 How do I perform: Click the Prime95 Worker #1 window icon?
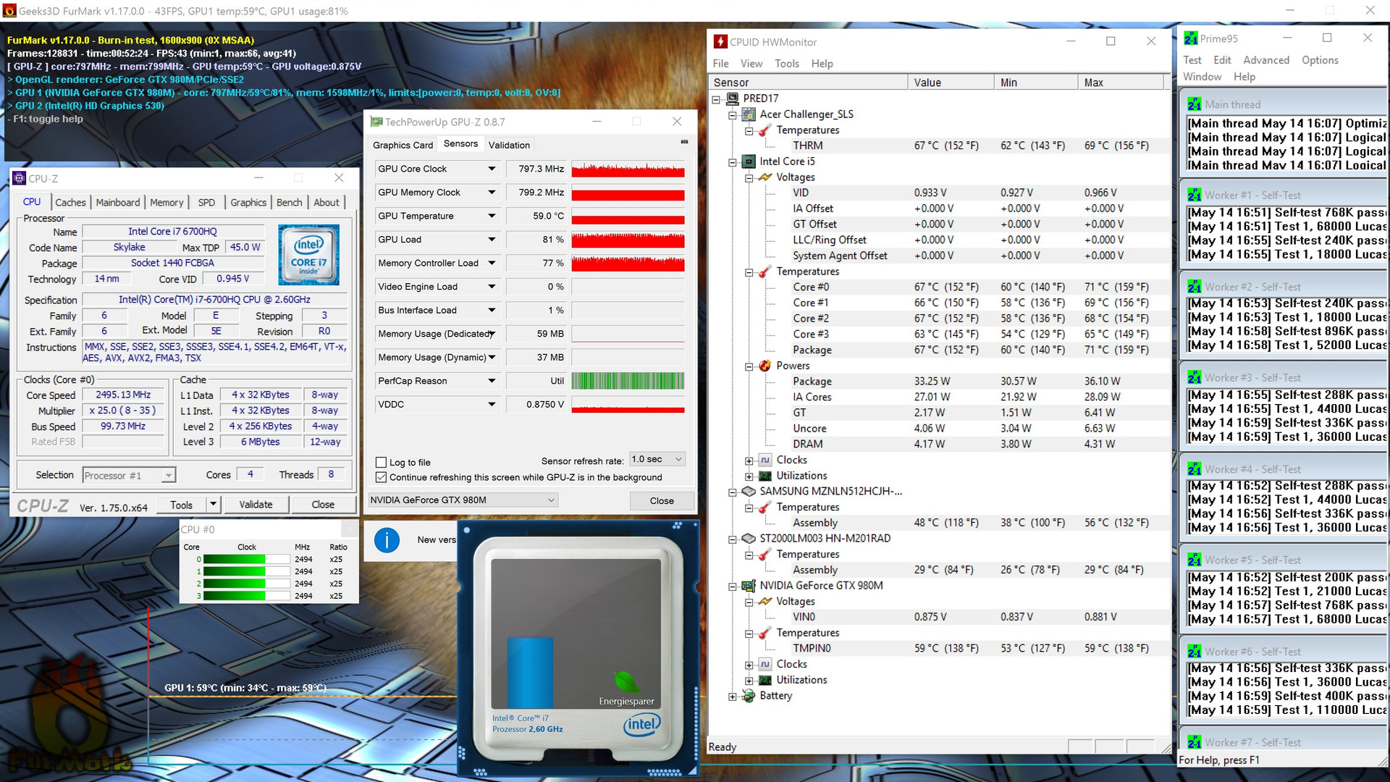click(x=1194, y=195)
